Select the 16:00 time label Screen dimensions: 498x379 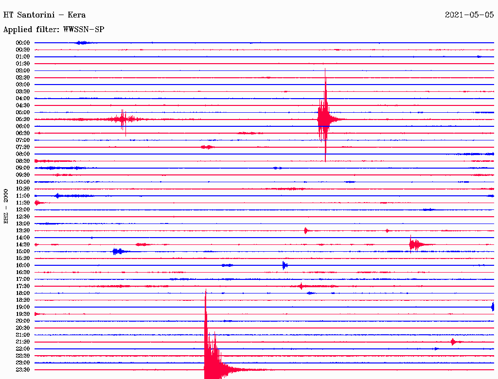click(x=23, y=265)
